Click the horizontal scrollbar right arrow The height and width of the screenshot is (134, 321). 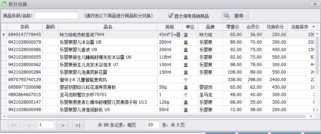[x=311, y=116]
